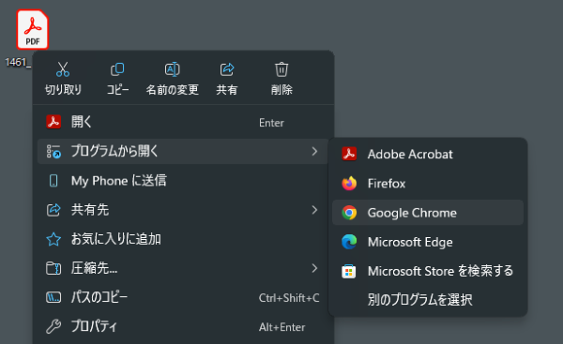Select the PDF file icon on desktop
Image resolution: width=563 pixels, height=344 pixels.
32,29
